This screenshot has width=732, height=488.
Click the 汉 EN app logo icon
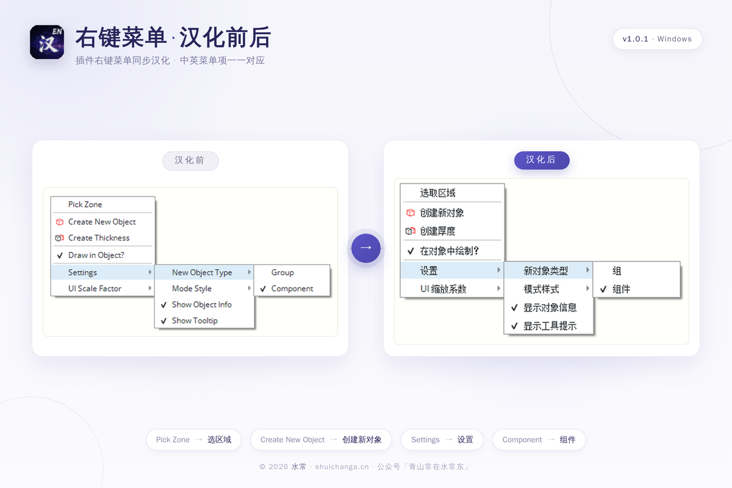pyautogui.click(x=47, y=42)
